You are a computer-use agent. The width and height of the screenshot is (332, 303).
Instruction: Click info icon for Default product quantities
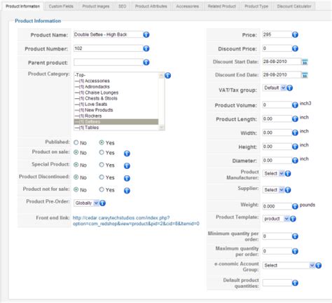point(295,283)
